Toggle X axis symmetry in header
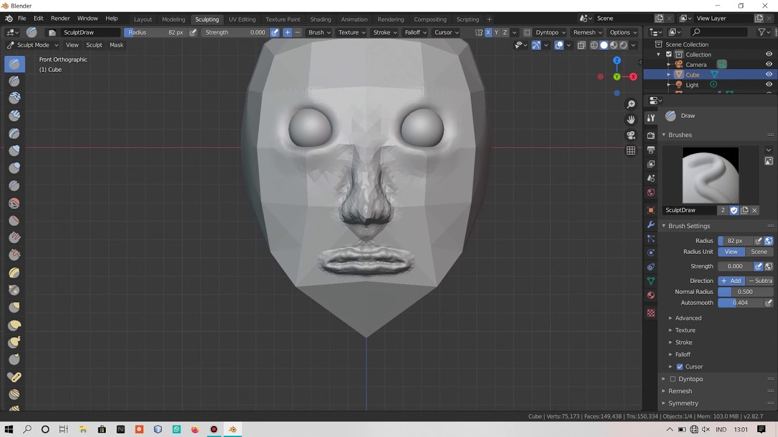This screenshot has width=778, height=437. tap(488, 32)
